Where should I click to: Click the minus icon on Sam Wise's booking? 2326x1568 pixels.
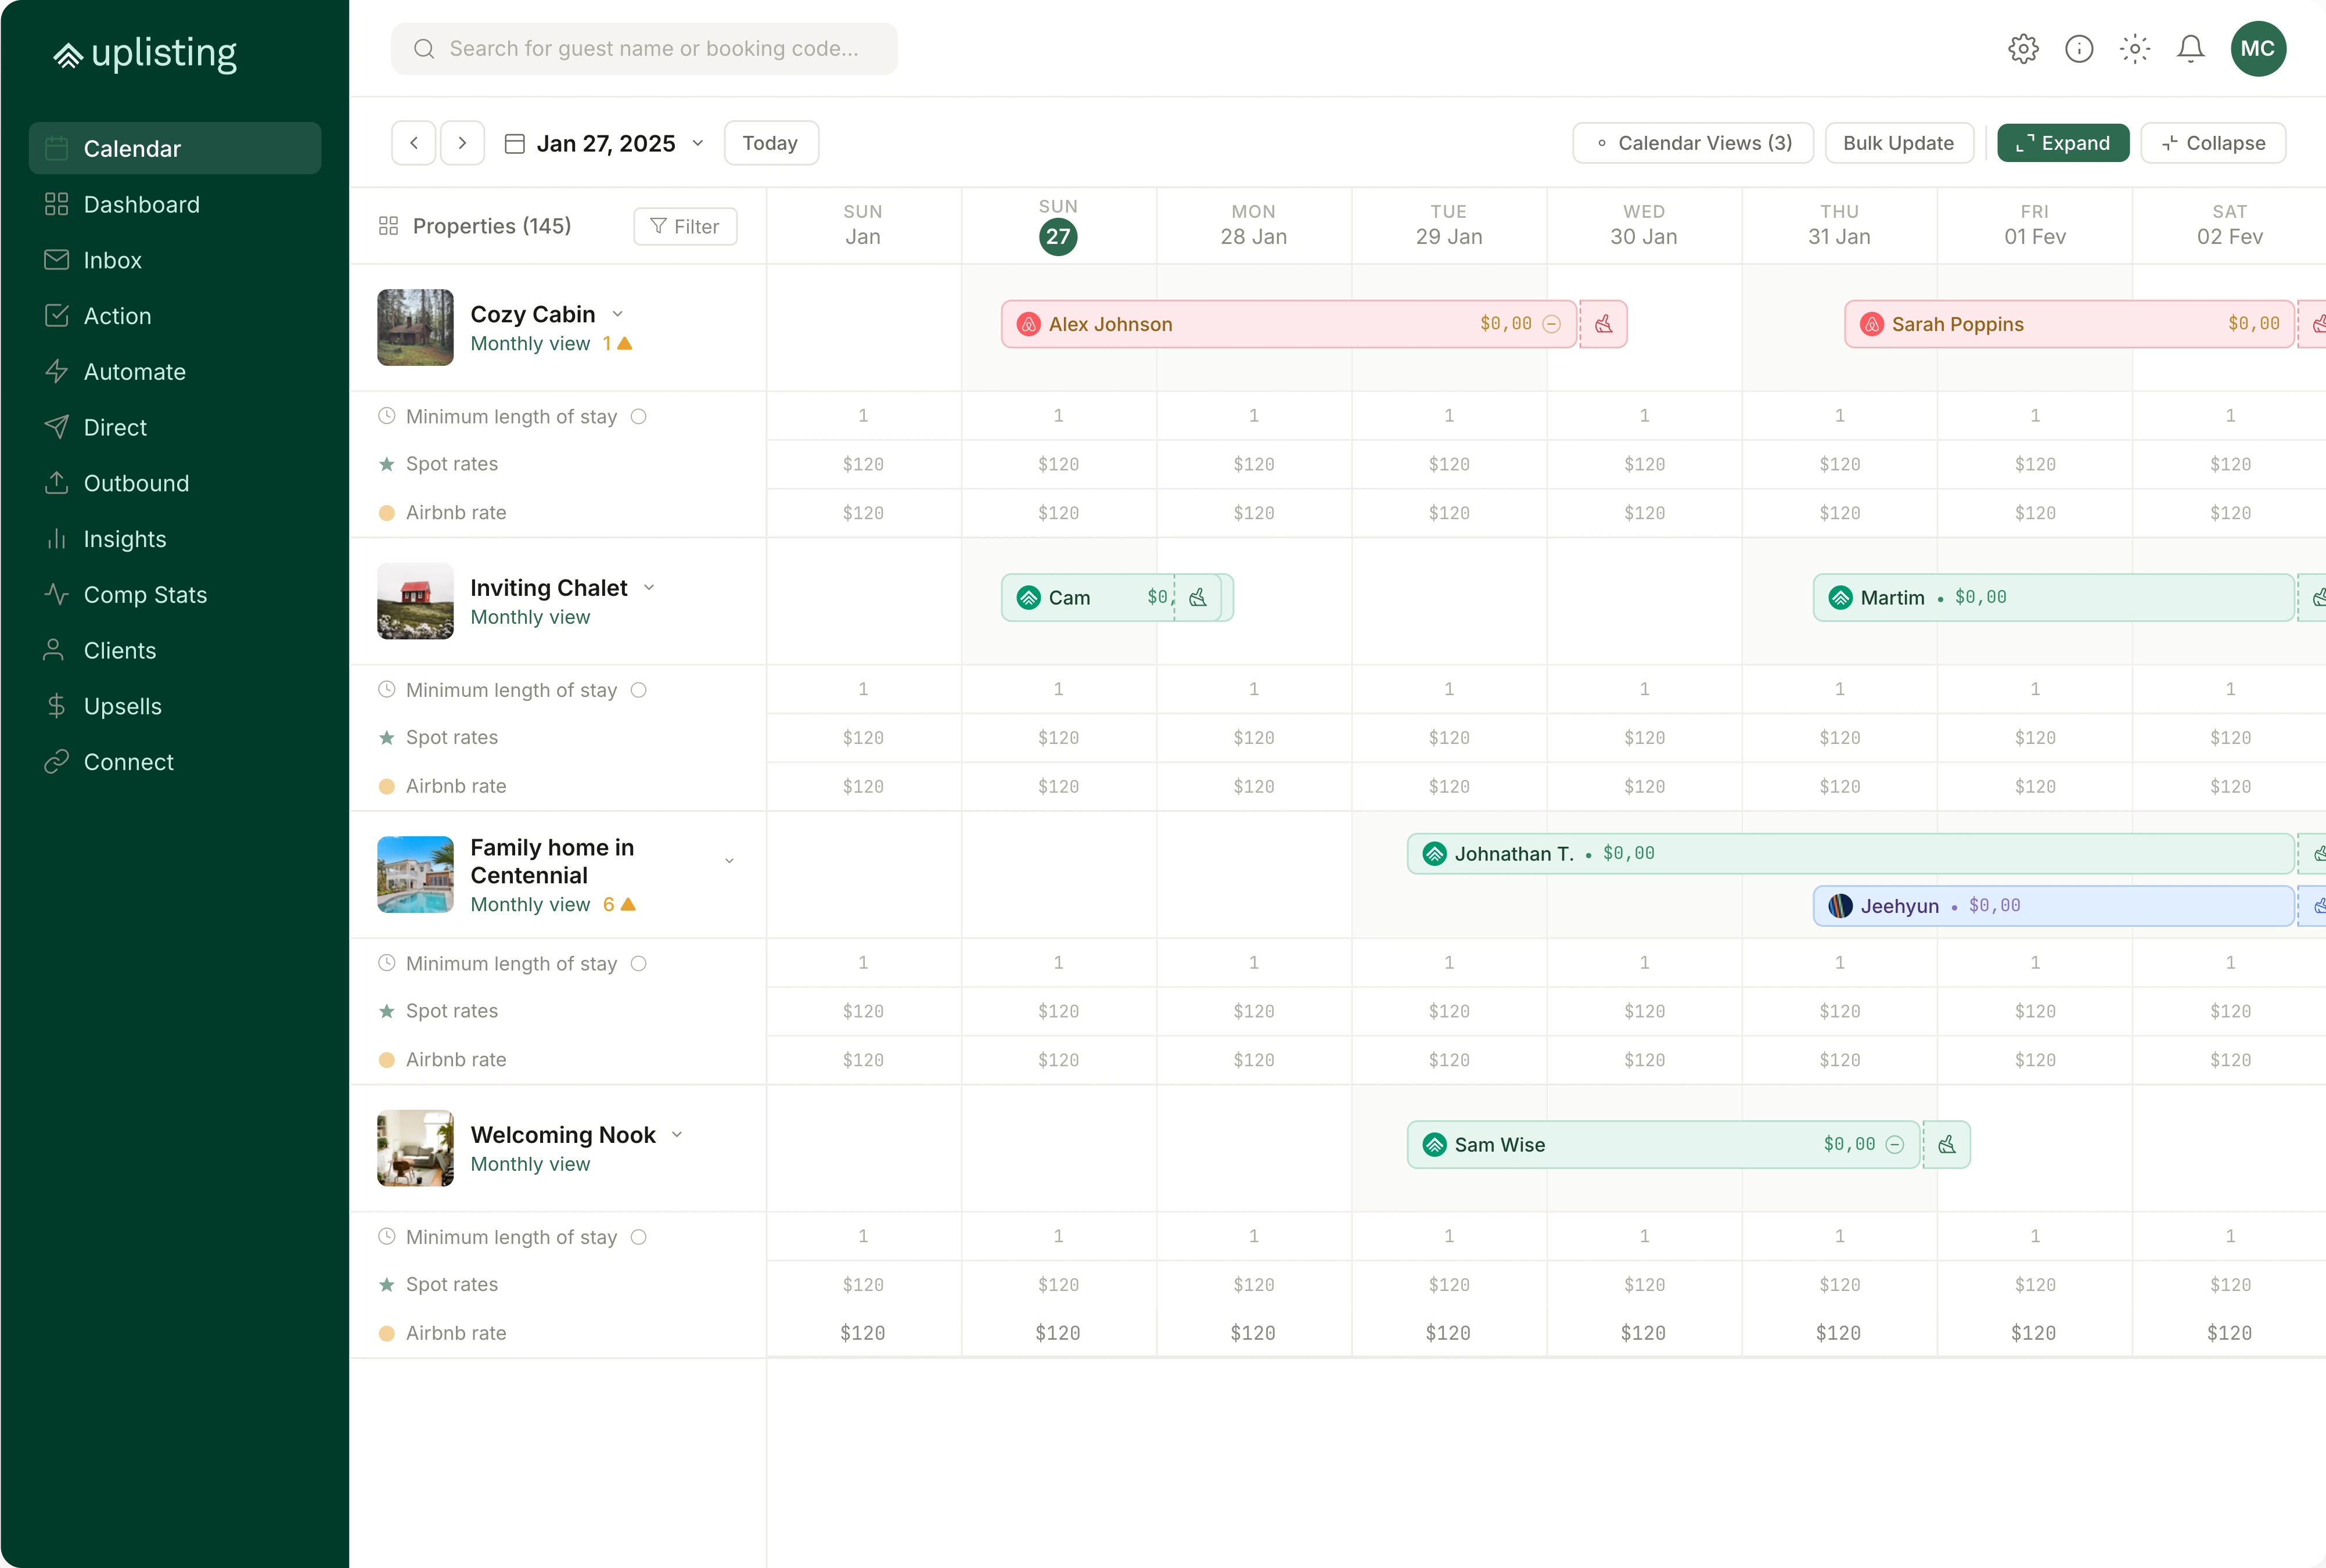(x=1895, y=1144)
